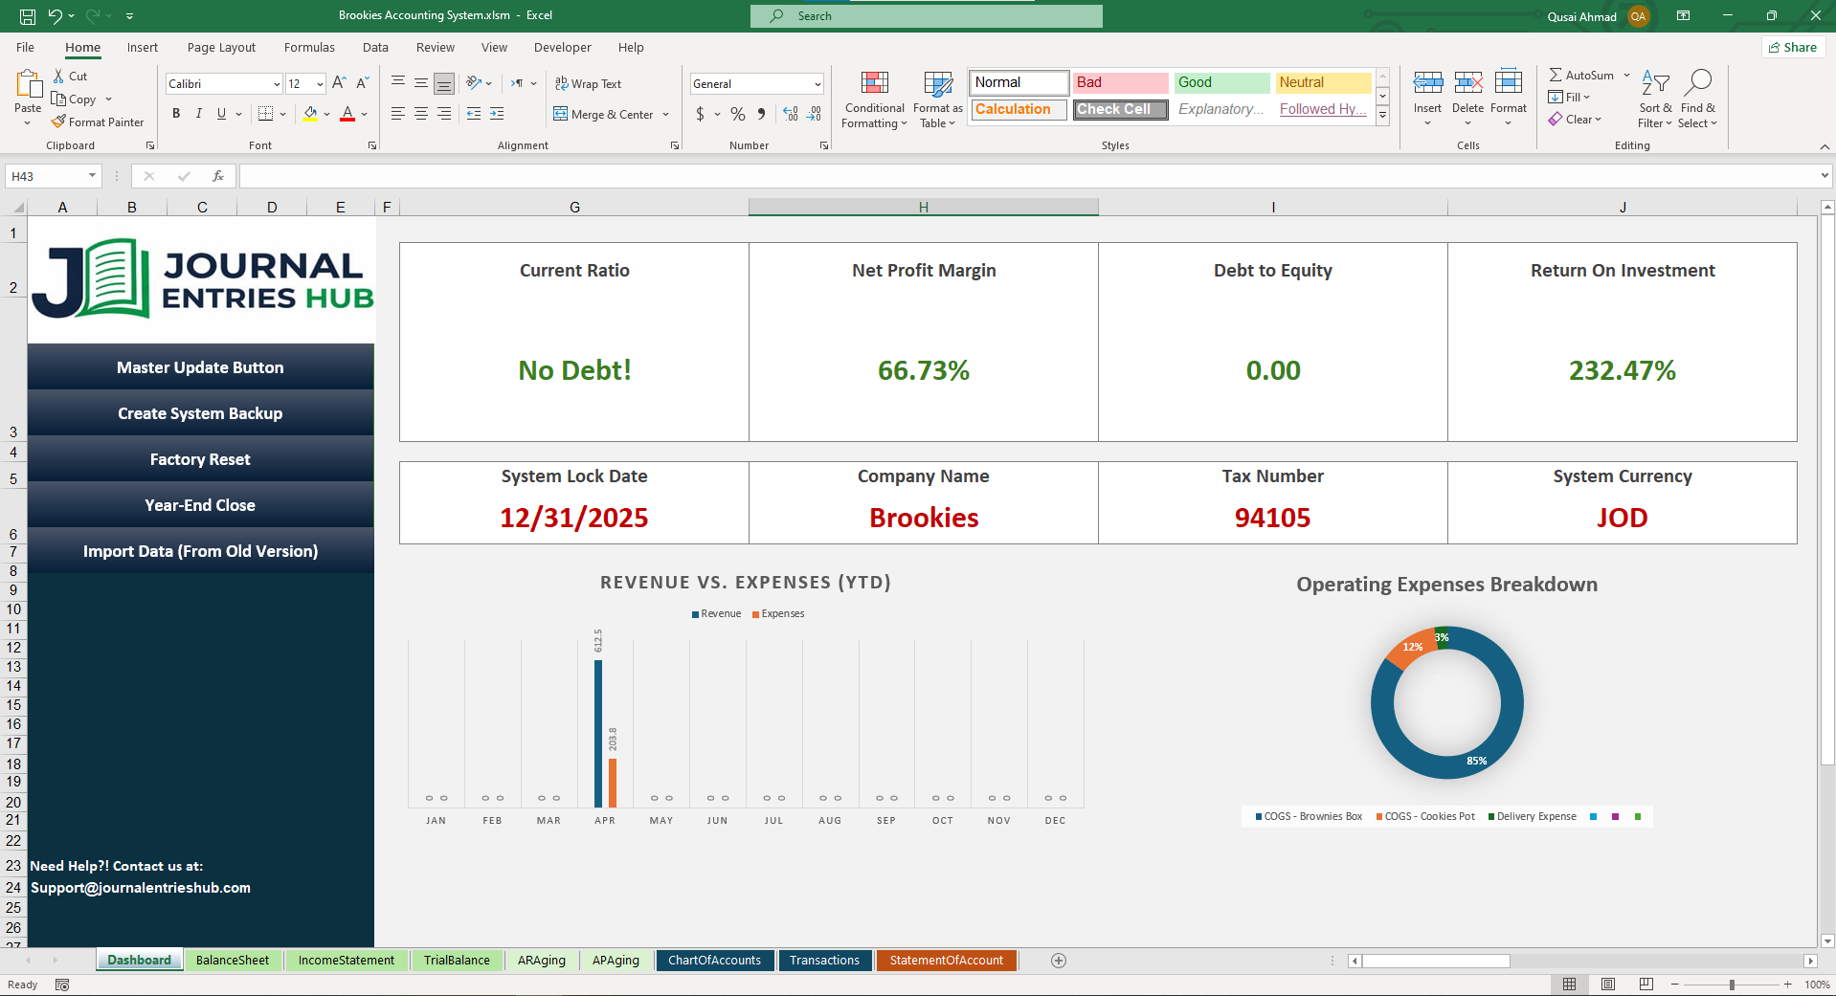Click the Merge & Center icon
1836x996 pixels.
(x=561, y=115)
